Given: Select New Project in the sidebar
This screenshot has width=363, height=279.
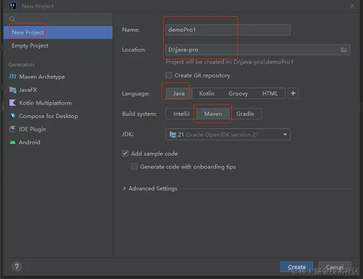Looking at the screenshot, I should [58, 32].
